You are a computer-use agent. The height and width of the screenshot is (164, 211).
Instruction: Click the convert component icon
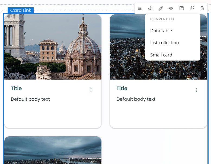point(150,8)
